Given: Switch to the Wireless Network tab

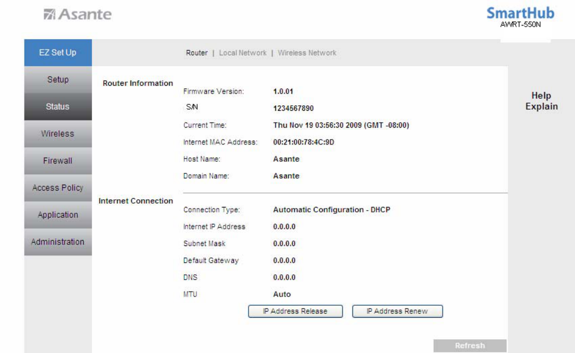Looking at the screenshot, I should coord(307,53).
